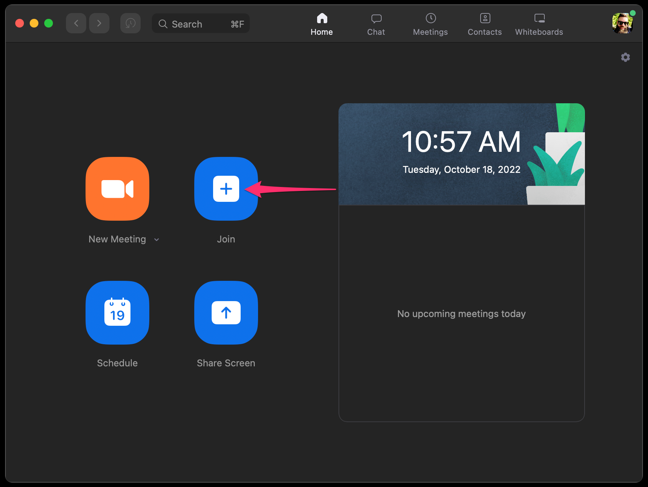Viewport: 648px width, 487px height.
Task: Click the Join text label
Action: tap(226, 239)
